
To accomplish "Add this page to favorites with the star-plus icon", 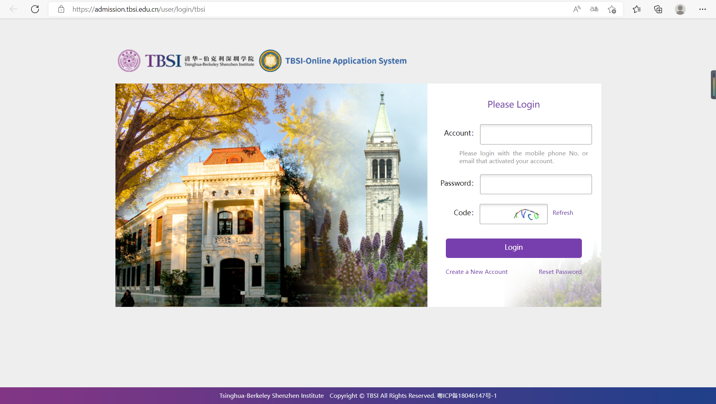I will 612,9.
